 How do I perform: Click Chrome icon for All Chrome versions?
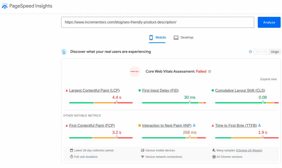point(214,157)
